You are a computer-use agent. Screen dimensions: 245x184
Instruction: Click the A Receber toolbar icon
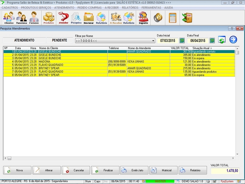coord(116,18)
